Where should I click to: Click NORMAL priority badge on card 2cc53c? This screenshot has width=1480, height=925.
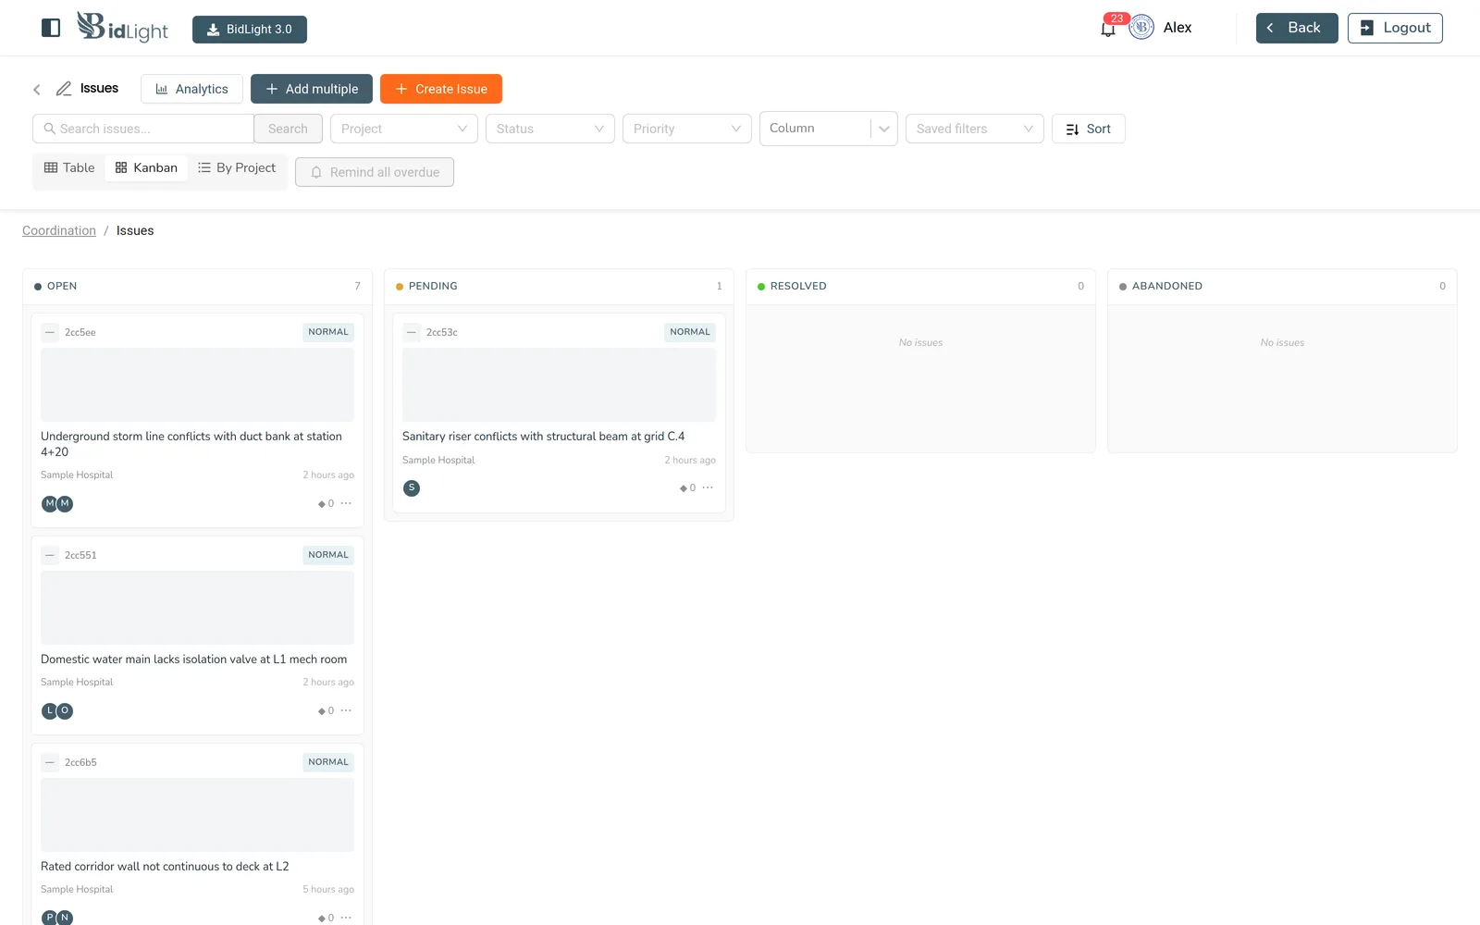click(690, 332)
